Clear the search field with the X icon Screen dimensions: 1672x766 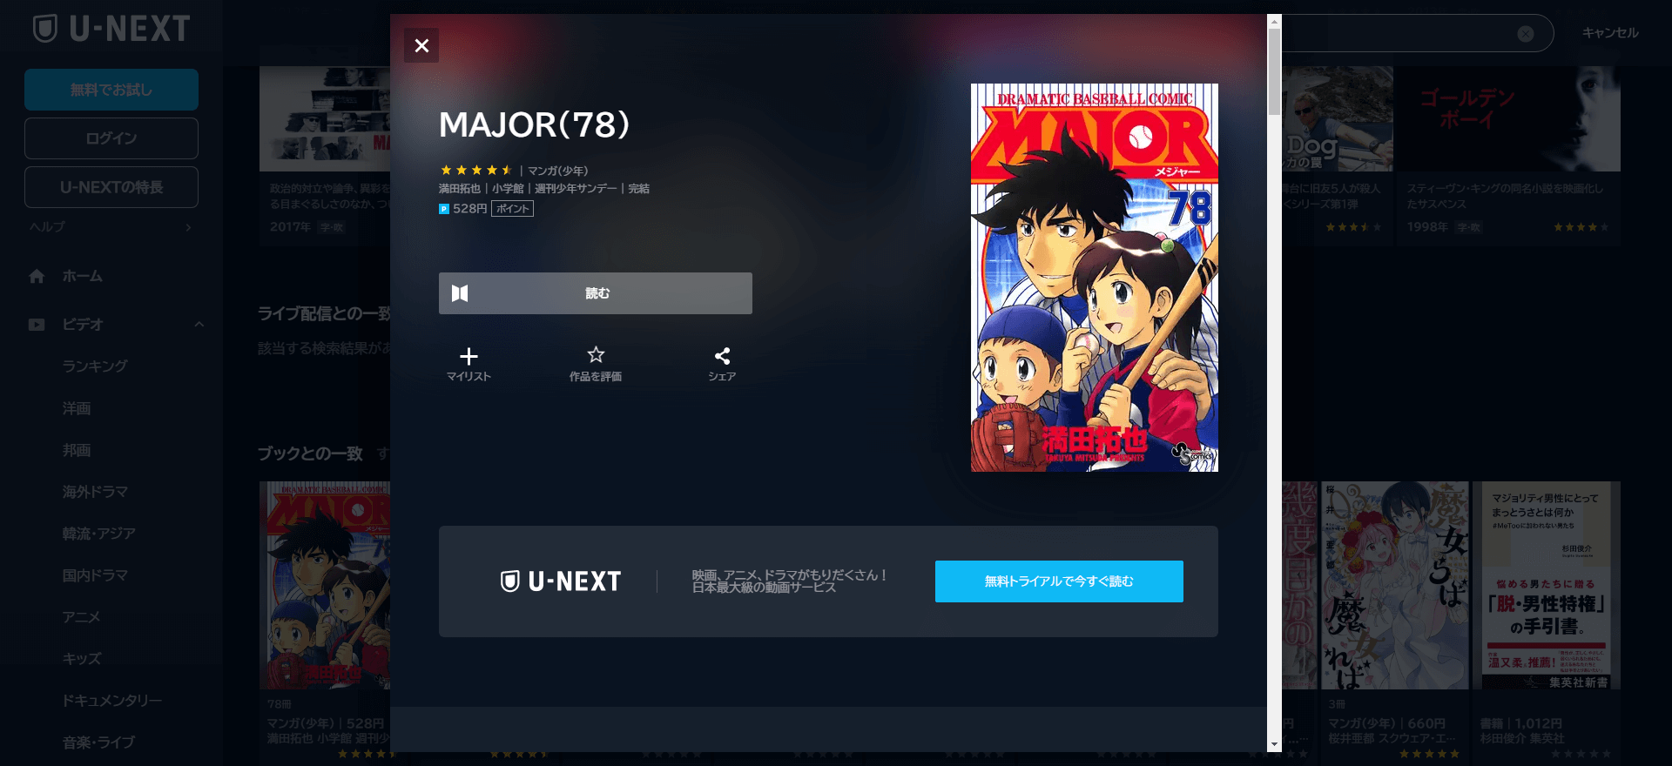pyautogui.click(x=1526, y=34)
